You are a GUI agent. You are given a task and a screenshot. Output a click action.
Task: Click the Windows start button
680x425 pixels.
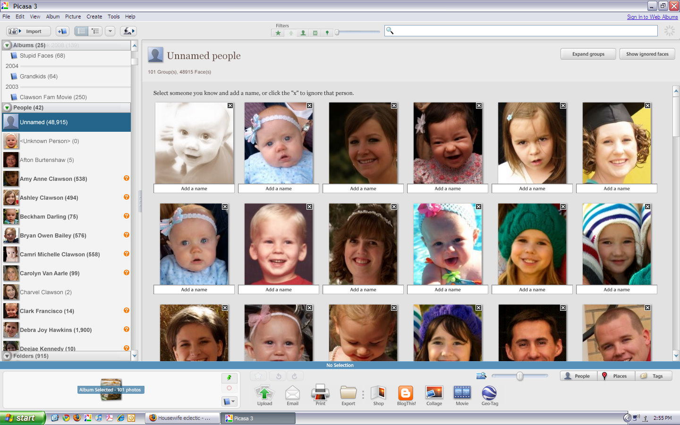pos(23,418)
